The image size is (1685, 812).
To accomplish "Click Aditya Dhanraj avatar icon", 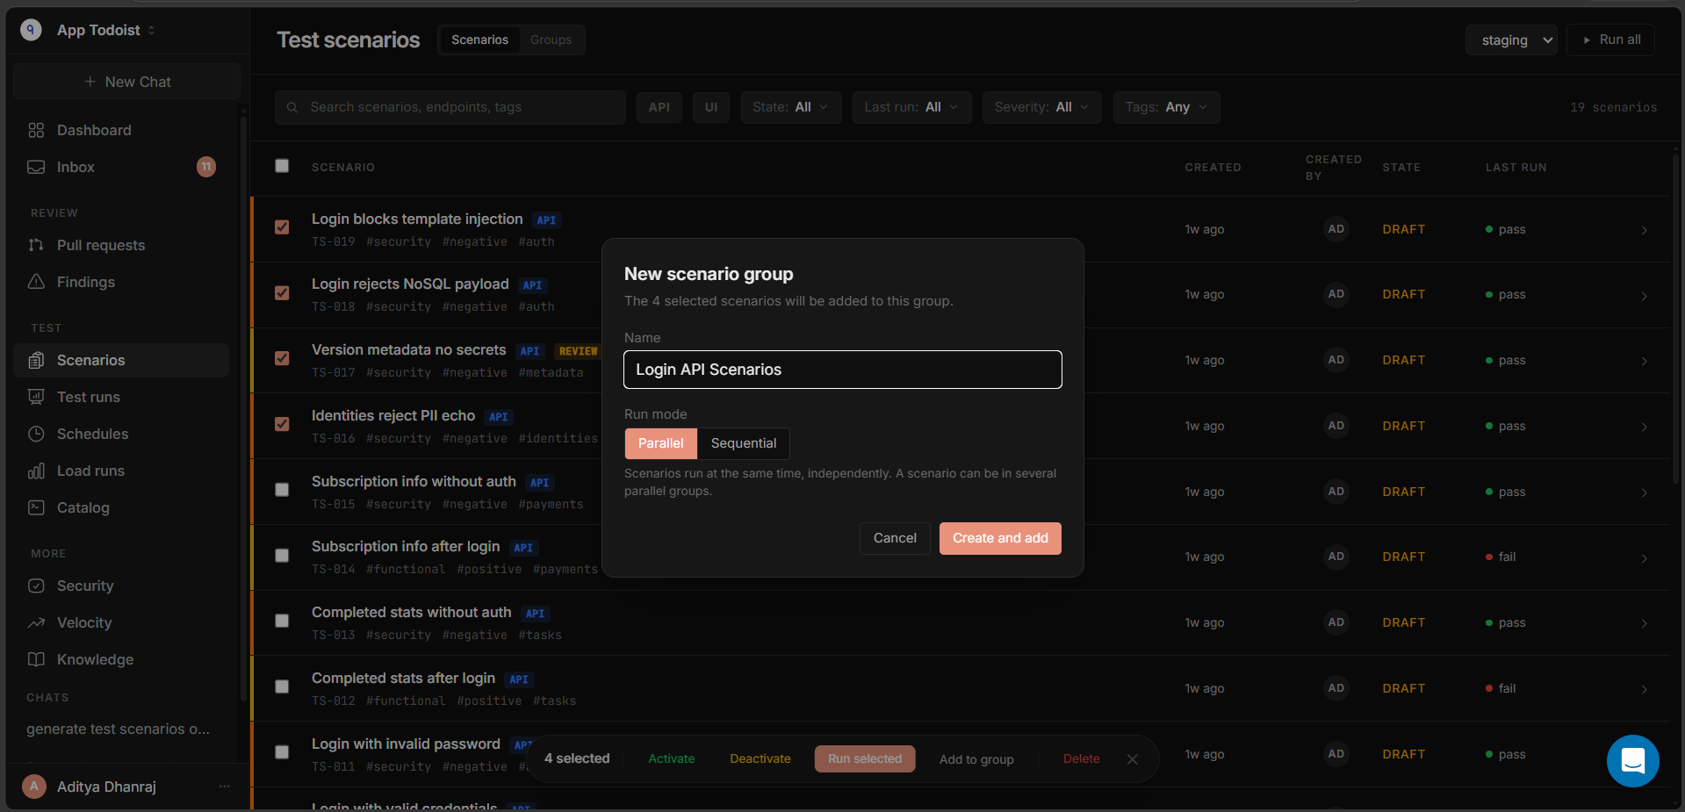I will [34, 787].
